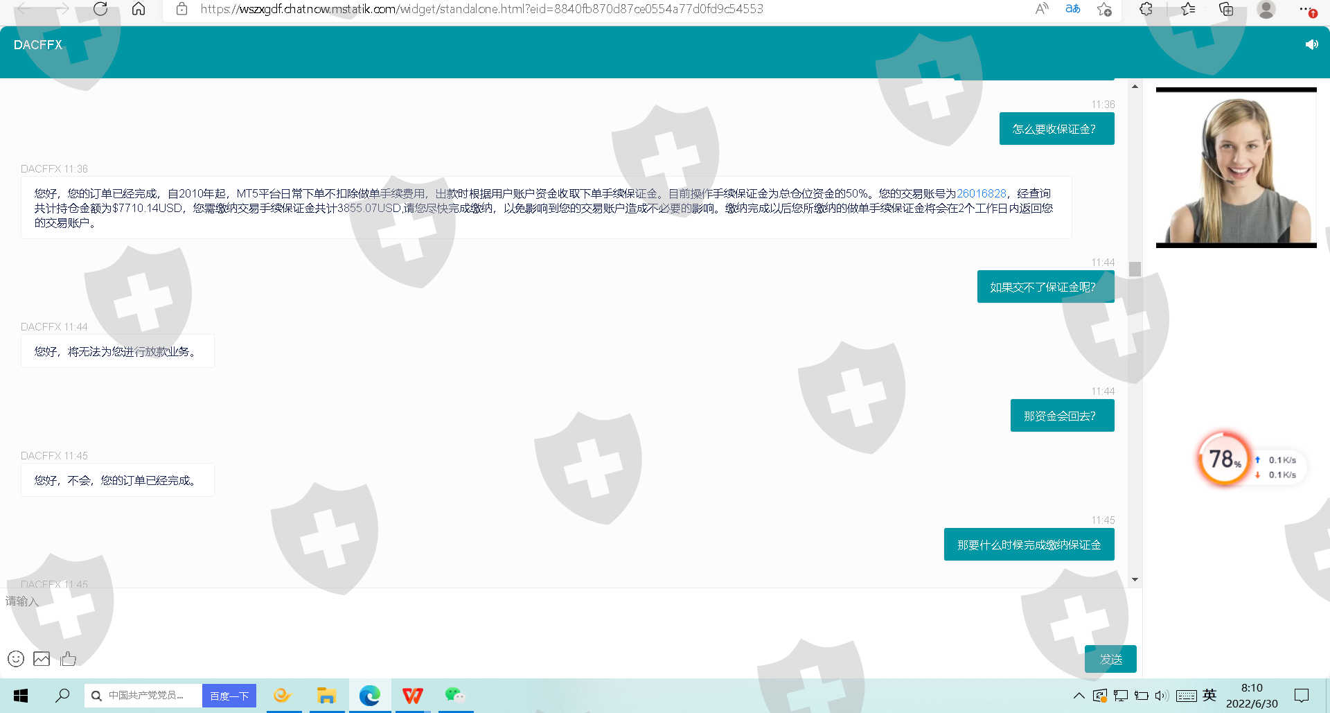This screenshot has height=713, width=1330.
Task: Click the 78% floating performance ball
Action: pyautogui.click(x=1224, y=459)
